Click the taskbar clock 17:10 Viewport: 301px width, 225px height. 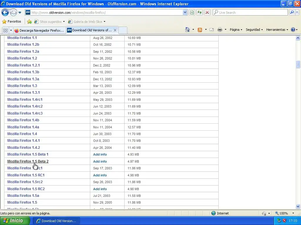click(293, 221)
